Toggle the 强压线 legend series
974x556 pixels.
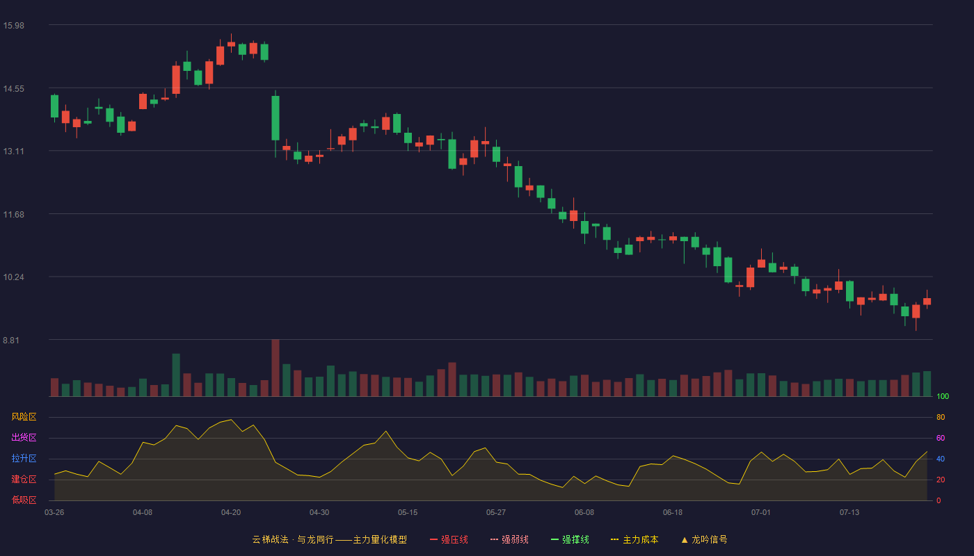[x=449, y=539]
